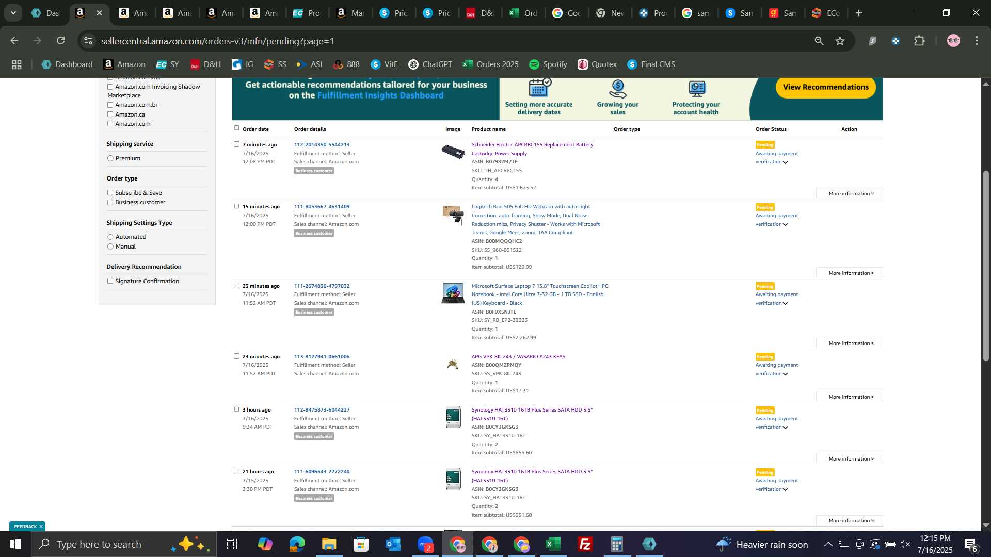The image size is (991, 557).
Task: Check the Signature Confirmation filter
Action: (x=110, y=281)
